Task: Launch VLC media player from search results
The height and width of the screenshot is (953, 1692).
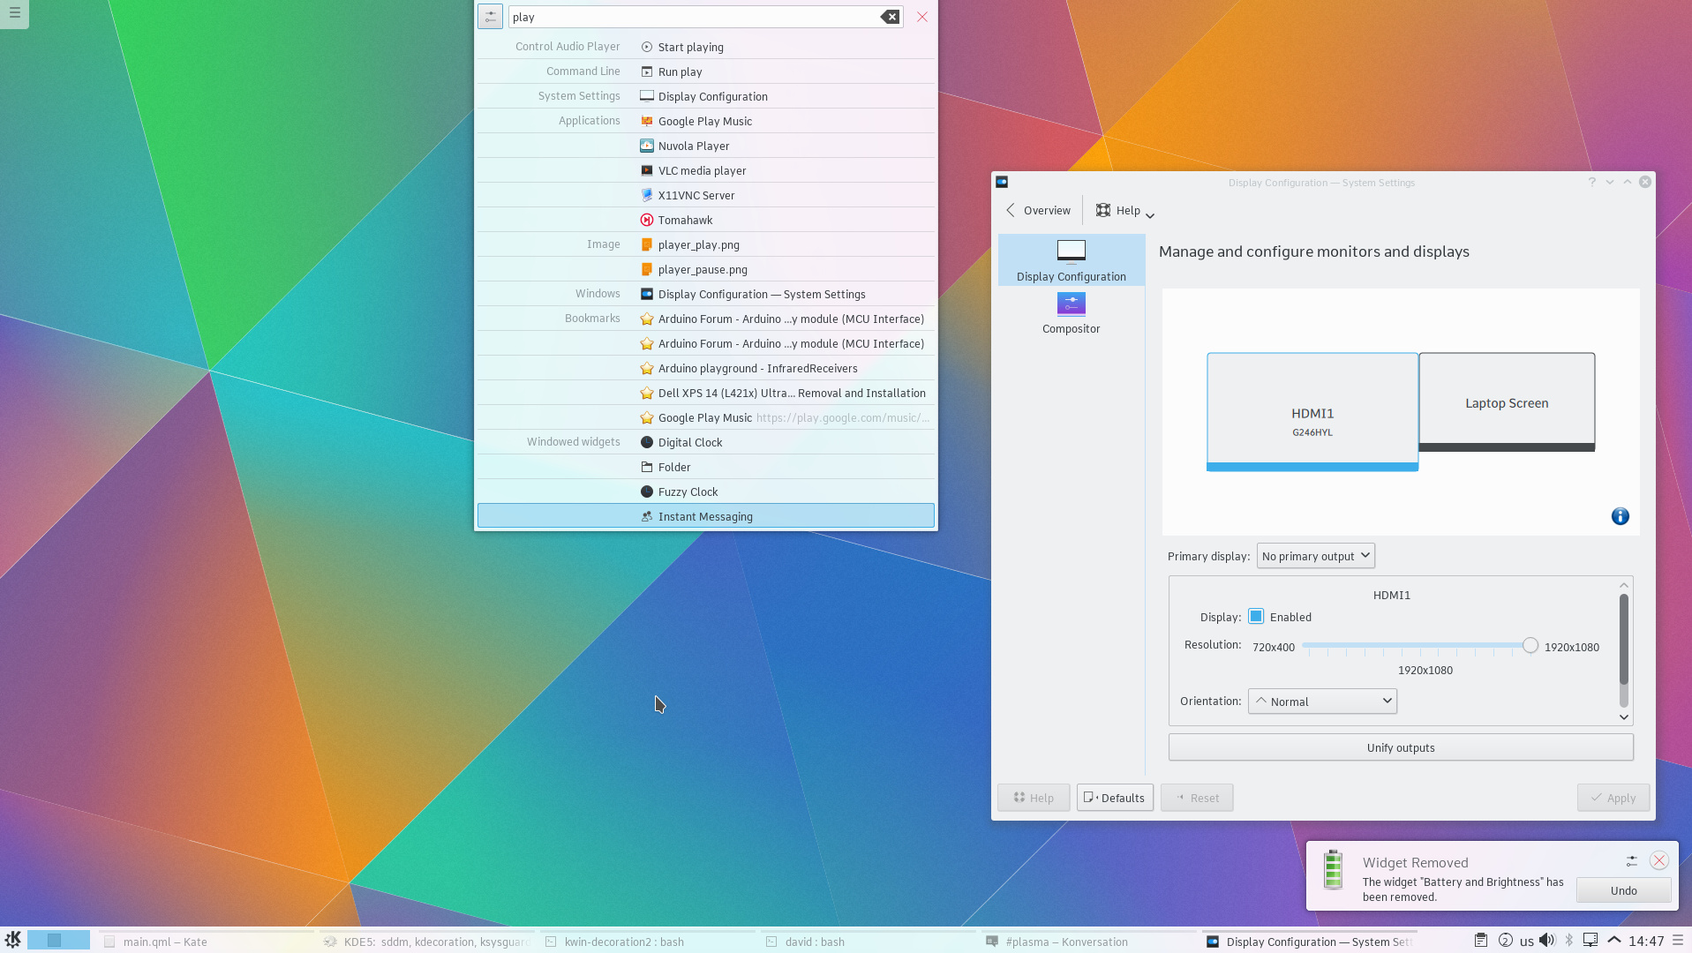Action: [702, 169]
